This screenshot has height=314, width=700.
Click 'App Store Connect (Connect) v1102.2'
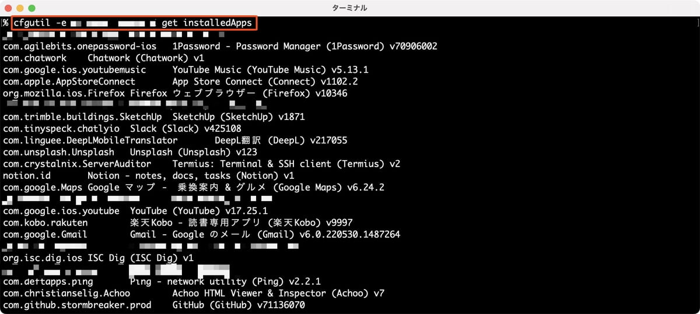pyautogui.click(x=265, y=82)
